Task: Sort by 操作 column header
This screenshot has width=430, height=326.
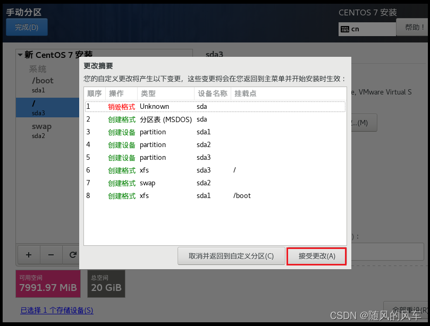Action: pos(121,93)
